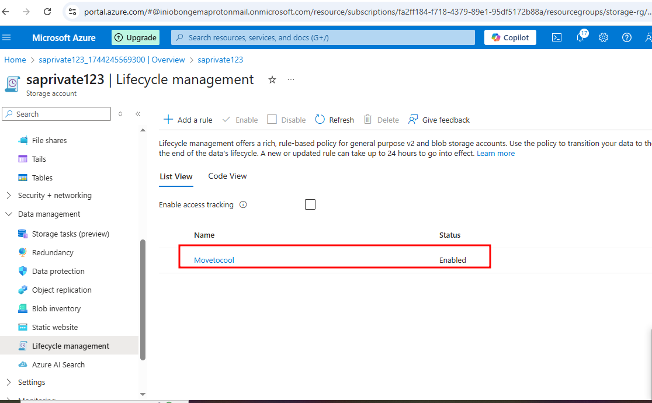Expand the Security + networking section
The width and height of the screenshot is (652, 403).
pyautogui.click(x=54, y=196)
